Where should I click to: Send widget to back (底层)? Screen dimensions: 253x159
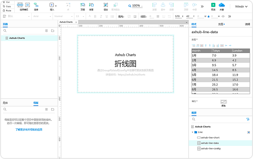[x=91, y=5]
